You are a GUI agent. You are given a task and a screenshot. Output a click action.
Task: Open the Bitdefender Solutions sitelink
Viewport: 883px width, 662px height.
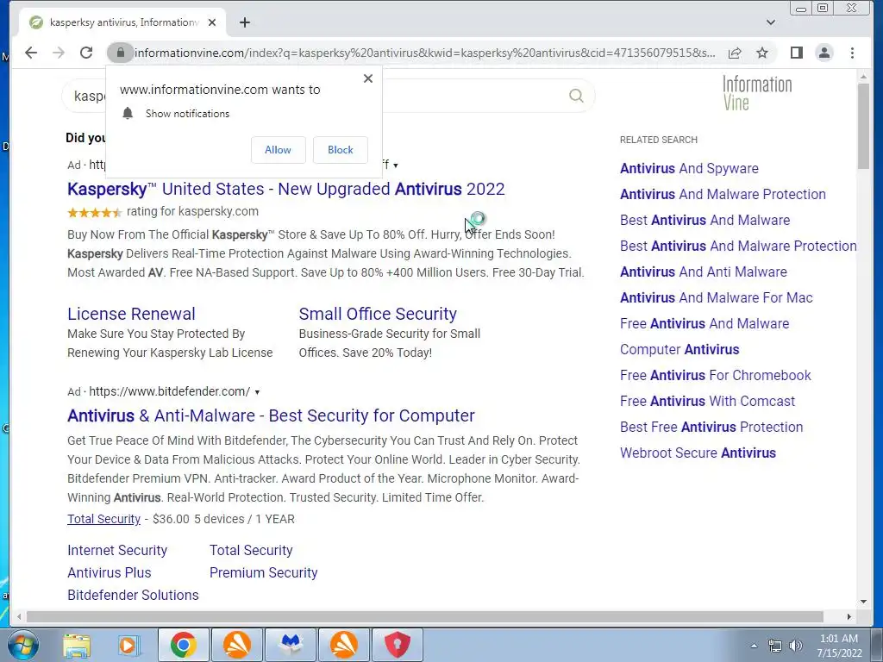tap(133, 595)
